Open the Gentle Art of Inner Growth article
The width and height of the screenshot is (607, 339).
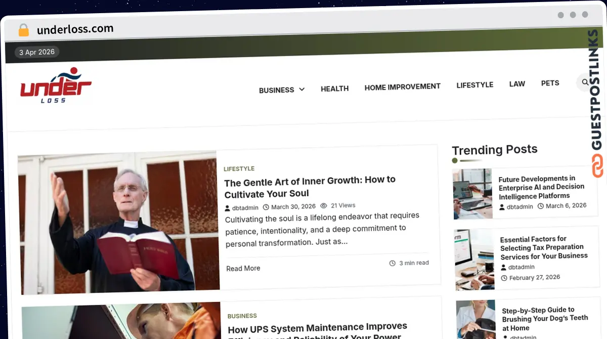pyautogui.click(x=310, y=187)
